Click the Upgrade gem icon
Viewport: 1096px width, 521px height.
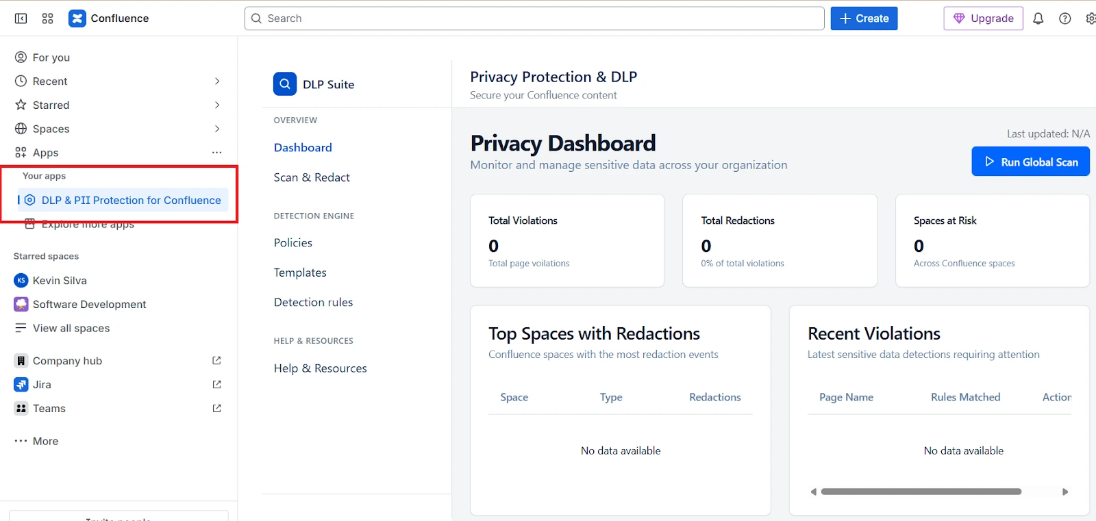[959, 18]
